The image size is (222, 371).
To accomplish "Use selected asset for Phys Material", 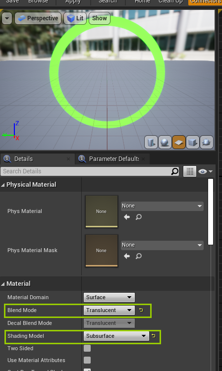I will [127, 217].
